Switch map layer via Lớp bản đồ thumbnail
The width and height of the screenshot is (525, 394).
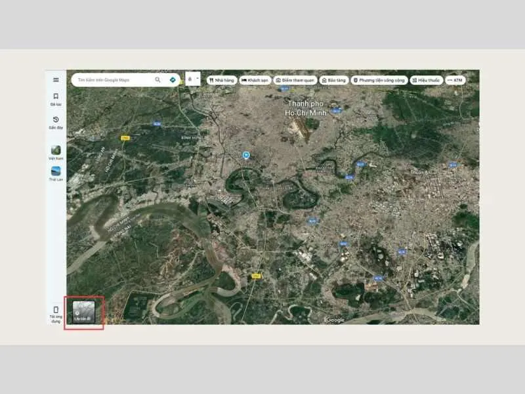(x=84, y=313)
